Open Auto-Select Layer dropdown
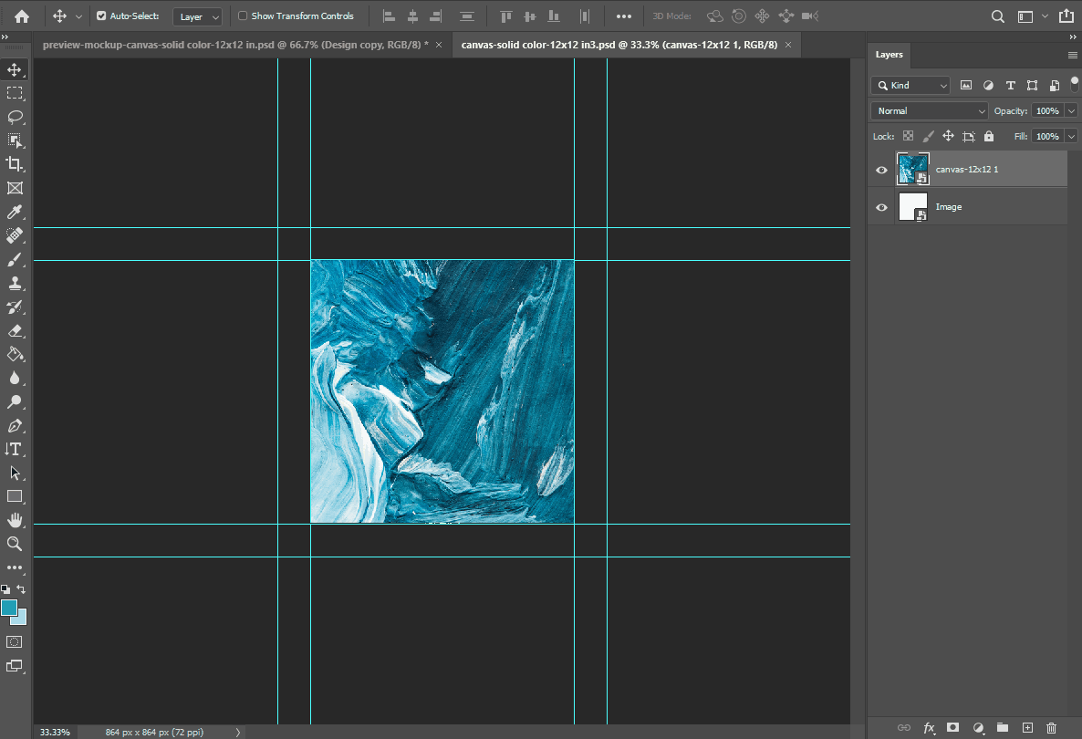This screenshot has width=1082, height=739. (x=197, y=16)
